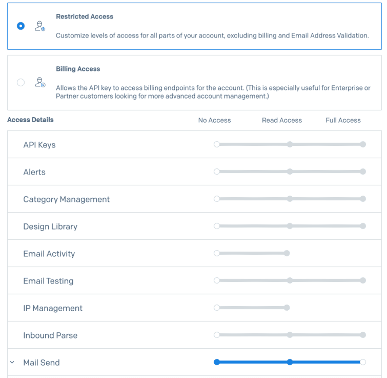Viewport: 387px width, 378px height.
Task: Select the Restricted Access radio button
Action: tap(21, 26)
